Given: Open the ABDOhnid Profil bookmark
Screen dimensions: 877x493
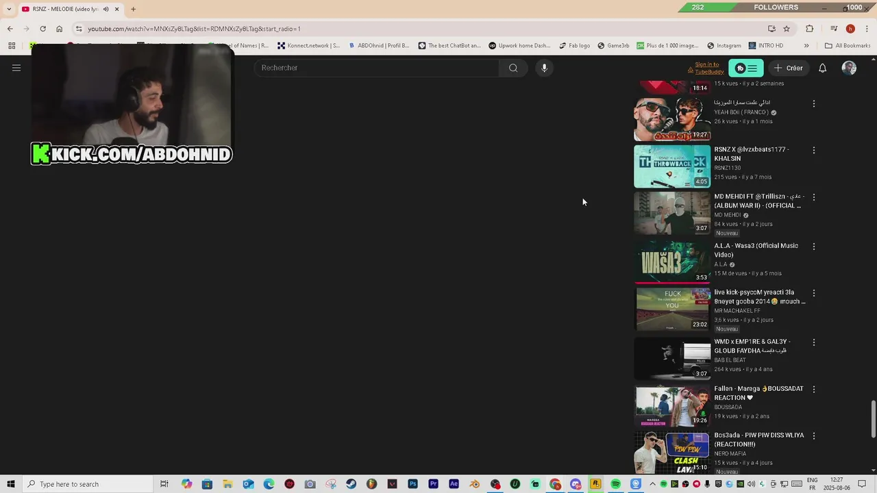Looking at the screenshot, I should pyautogui.click(x=379, y=46).
